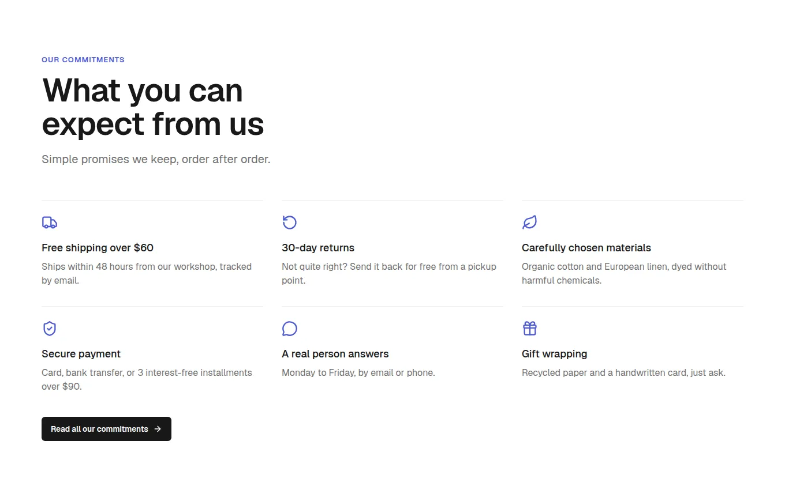Click the leaf icon for materials
This screenshot has height=490, width=785.
coord(529,223)
